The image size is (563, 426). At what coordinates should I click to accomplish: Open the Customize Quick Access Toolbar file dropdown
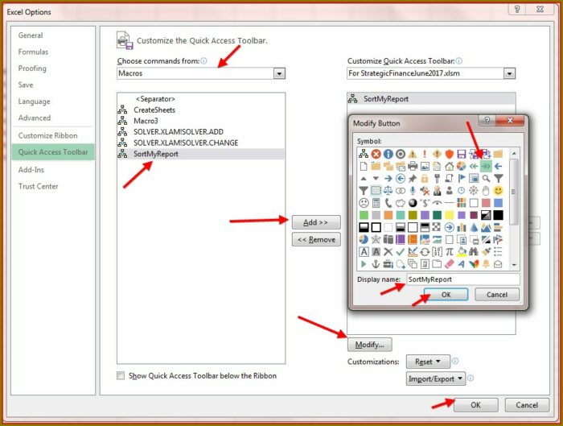pyautogui.click(x=509, y=74)
